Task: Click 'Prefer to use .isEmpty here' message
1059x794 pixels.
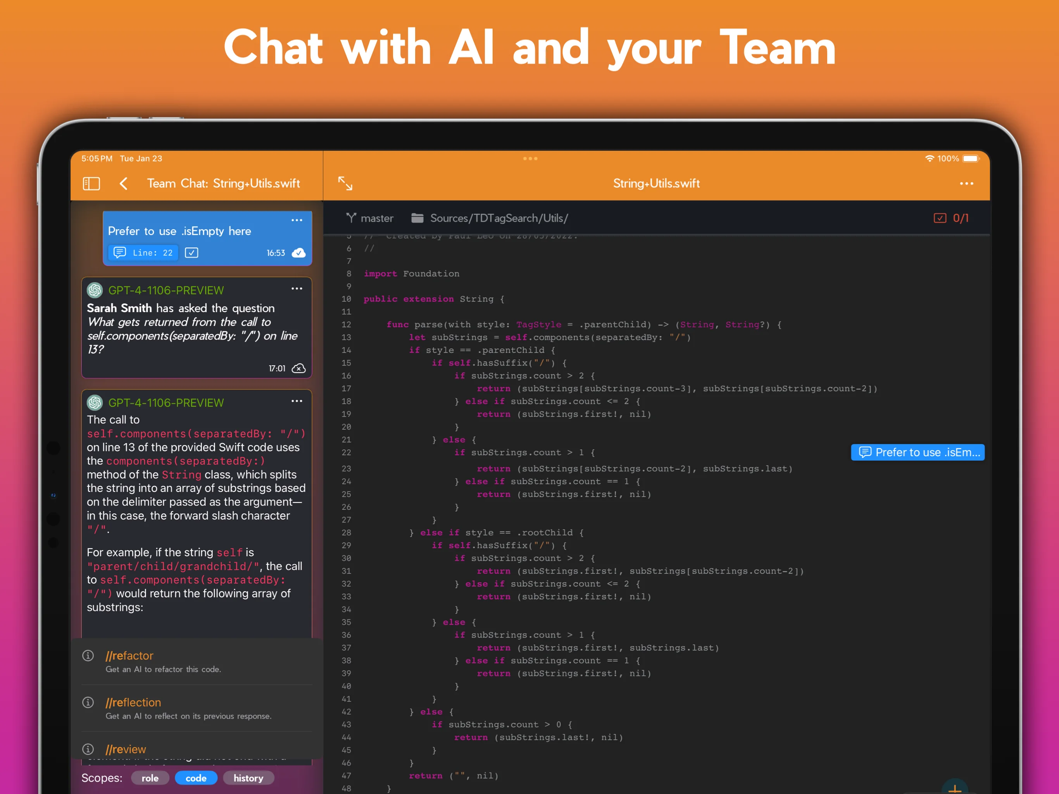Action: click(x=179, y=231)
